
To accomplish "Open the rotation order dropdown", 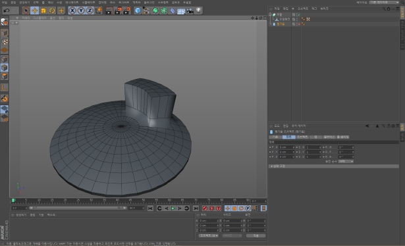I will click(346, 161).
